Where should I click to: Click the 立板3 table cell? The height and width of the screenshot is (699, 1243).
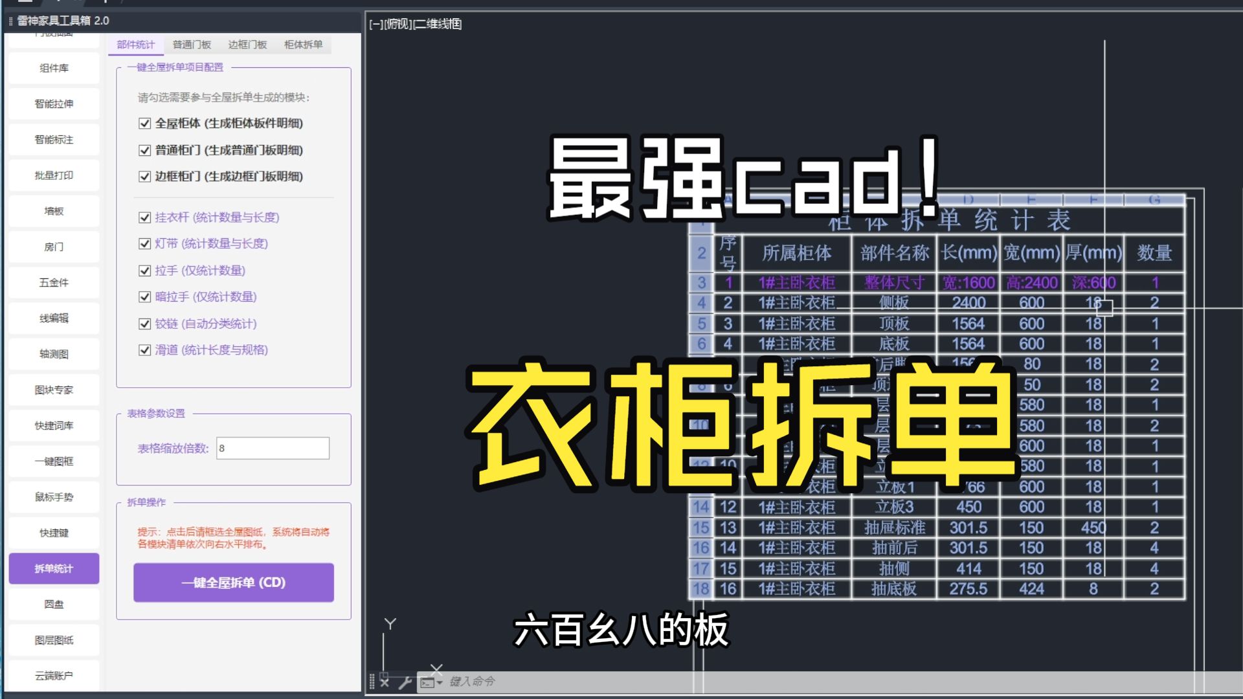pos(894,507)
